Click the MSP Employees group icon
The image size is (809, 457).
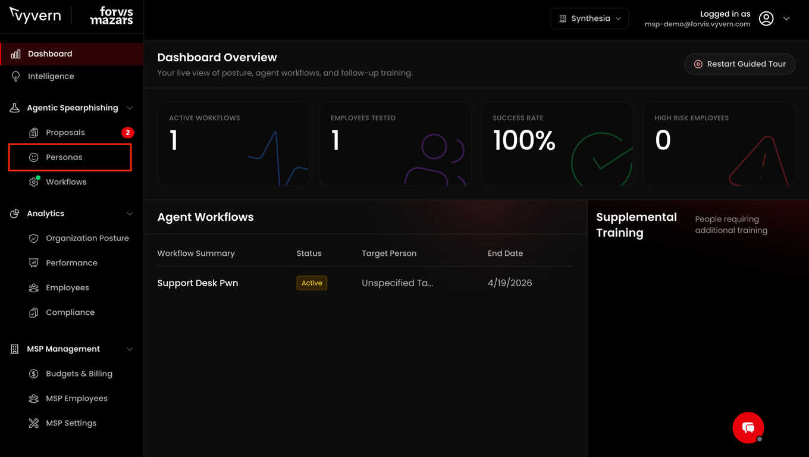click(x=34, y=399)
